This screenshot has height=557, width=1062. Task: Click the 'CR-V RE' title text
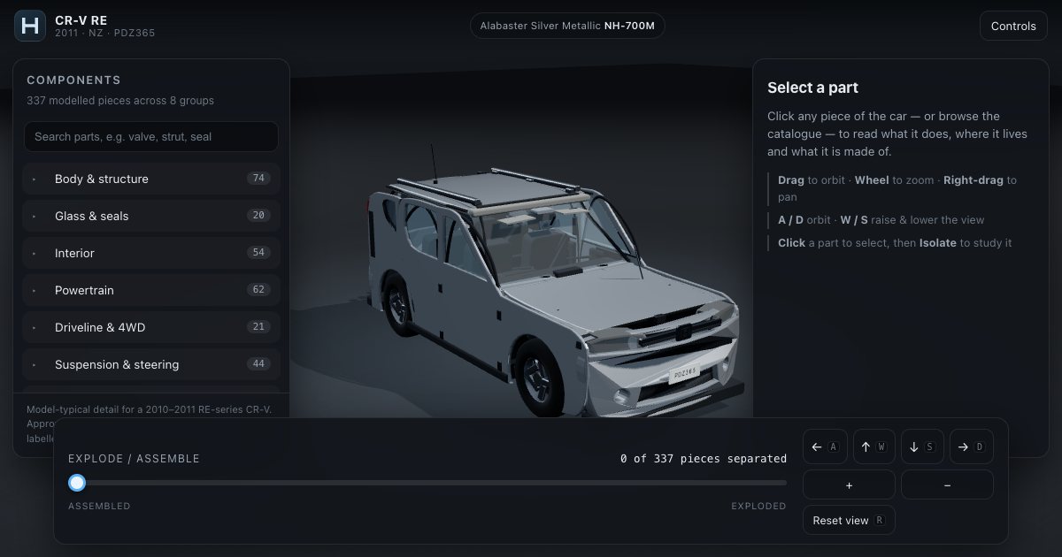[x=81, y=20]
